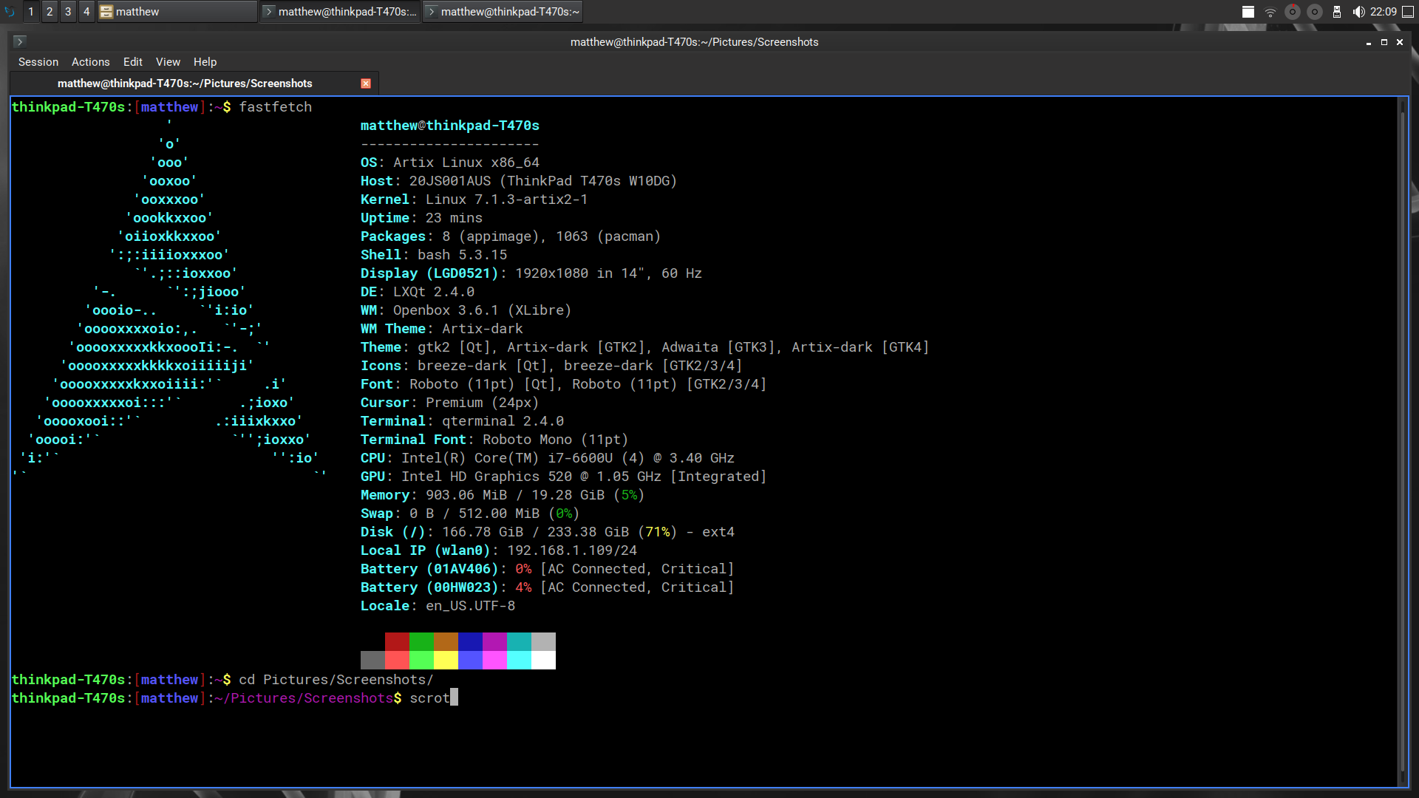
Task: Click the 'Host: 20JS001AUS' line
Action: 519,181
